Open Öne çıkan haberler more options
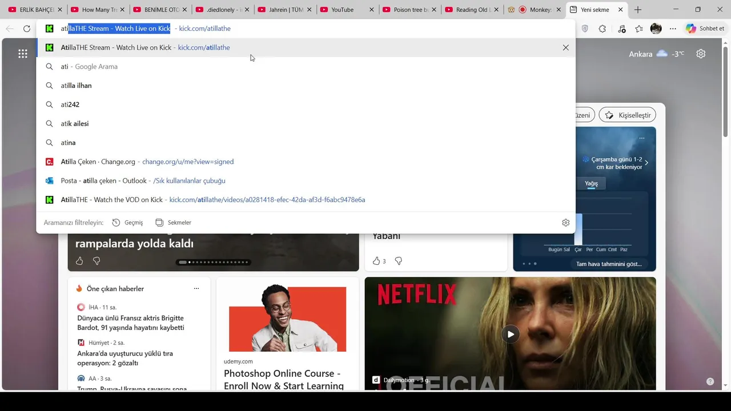This screenshot has height=411, width=731. (196, 288)
